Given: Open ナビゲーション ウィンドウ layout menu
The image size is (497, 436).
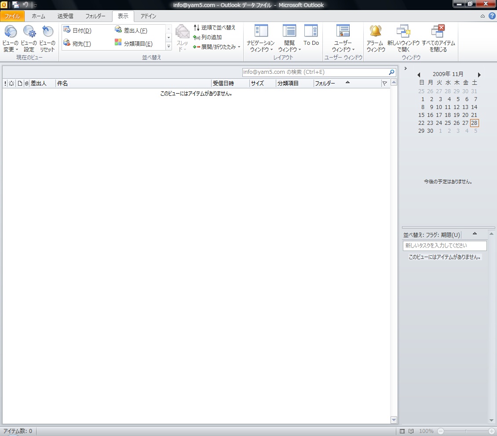Looking at the screenshot, I should tap(261, 39).
